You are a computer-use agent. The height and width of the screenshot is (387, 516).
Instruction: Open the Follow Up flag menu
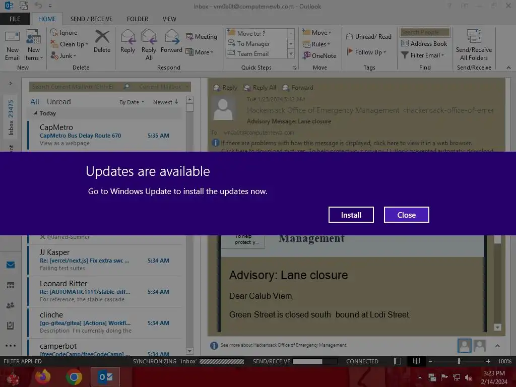[x=366, y=52]
